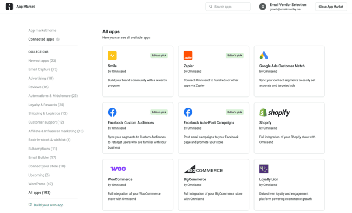352x213 pixels.
Task: Click the Connected apps check icon
Action: point(58,40)
